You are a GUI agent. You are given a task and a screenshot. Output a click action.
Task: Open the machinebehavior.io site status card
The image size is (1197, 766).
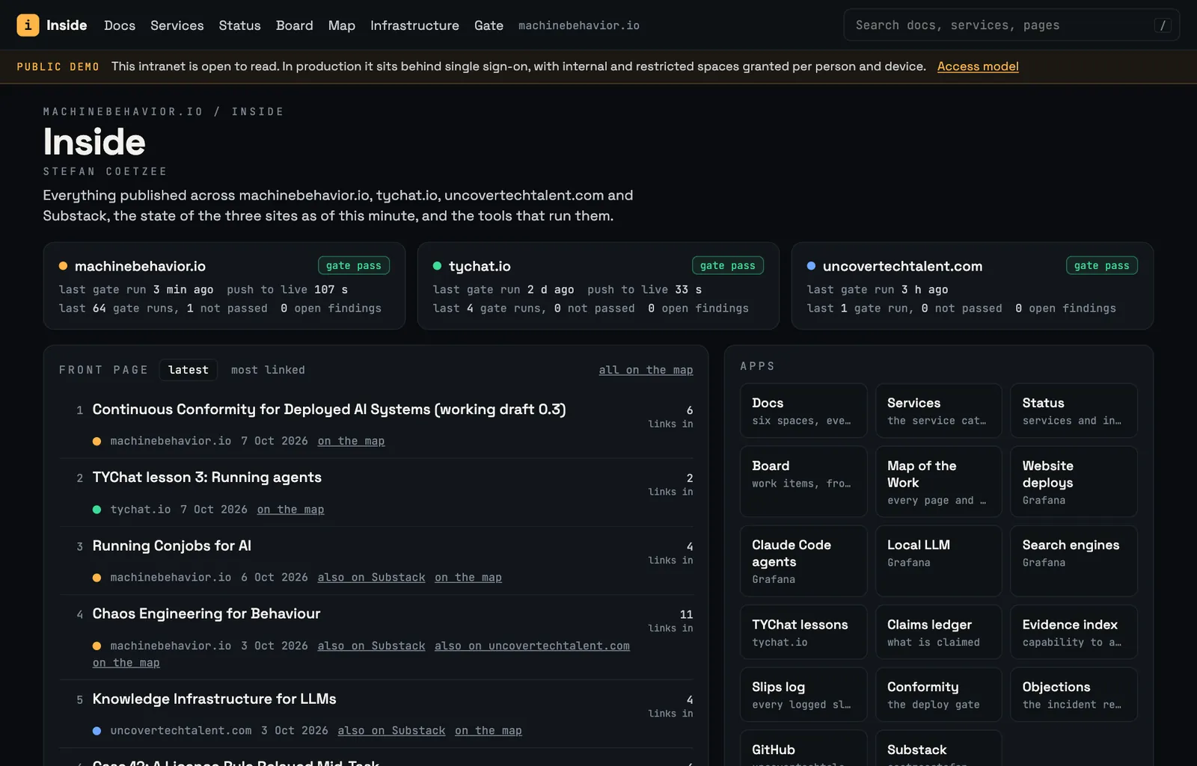click(x=224, y=285)
